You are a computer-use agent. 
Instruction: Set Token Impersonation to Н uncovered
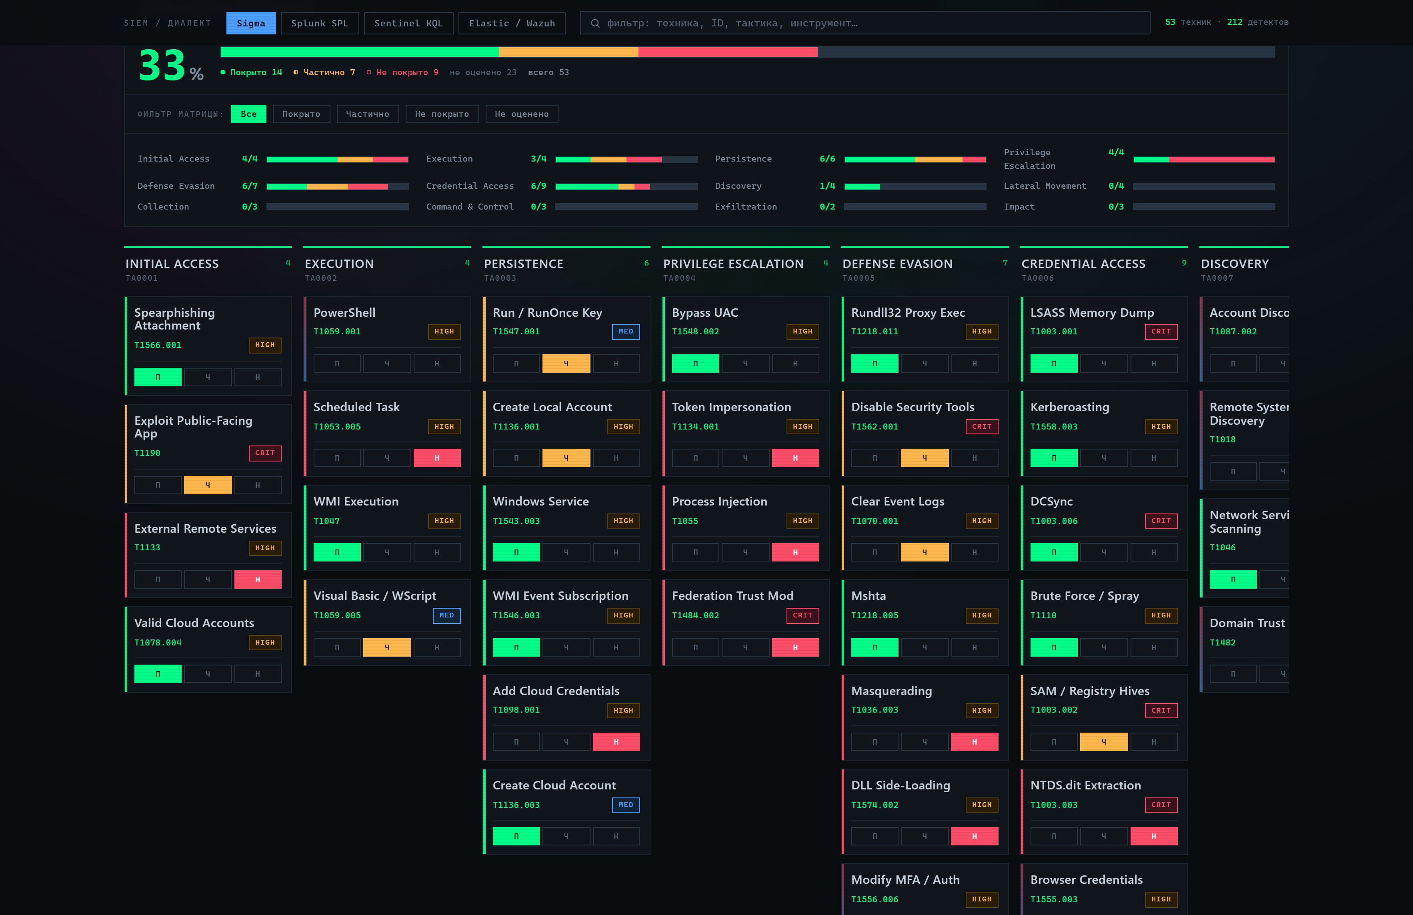(796, 458)
